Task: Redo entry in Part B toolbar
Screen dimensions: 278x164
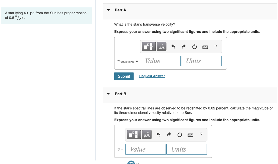Action: tap(169, 135)
